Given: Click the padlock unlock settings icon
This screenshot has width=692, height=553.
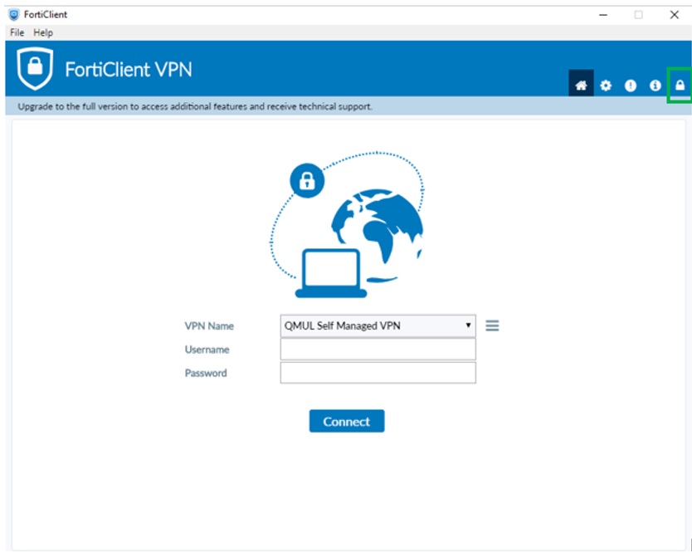Looking at the screenshot, I should [x=680, y=86].
